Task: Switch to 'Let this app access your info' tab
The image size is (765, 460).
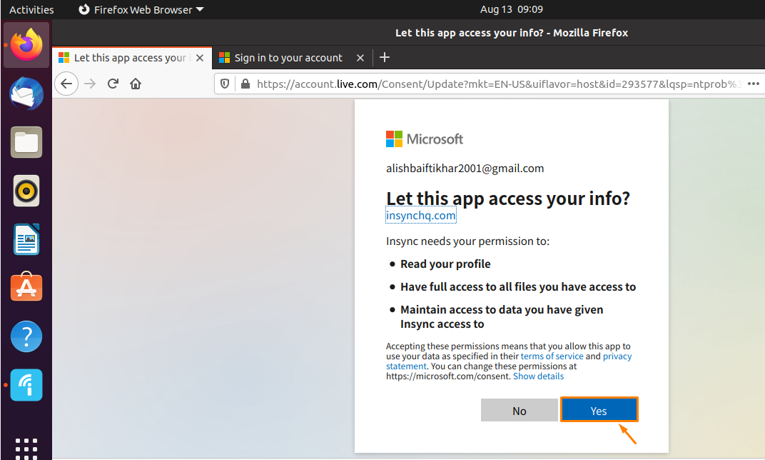Action: (x=132, y=58)
